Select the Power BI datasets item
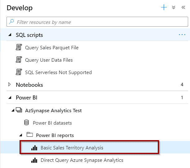The height and width of the screenshot is (168, 190). tap(52, 123)
